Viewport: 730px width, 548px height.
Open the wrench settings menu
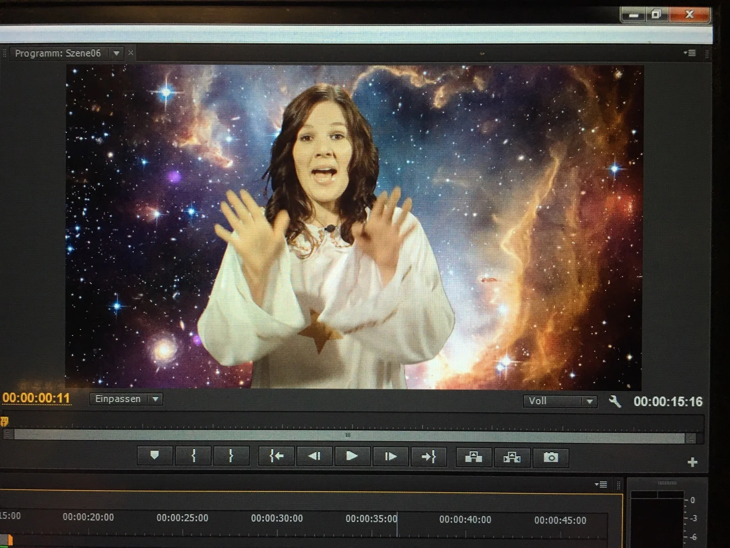coord(615,401)
